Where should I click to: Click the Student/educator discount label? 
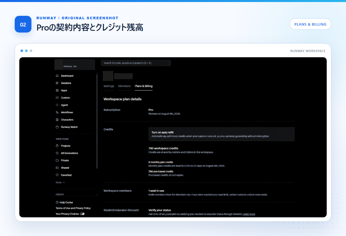(121, 210)
